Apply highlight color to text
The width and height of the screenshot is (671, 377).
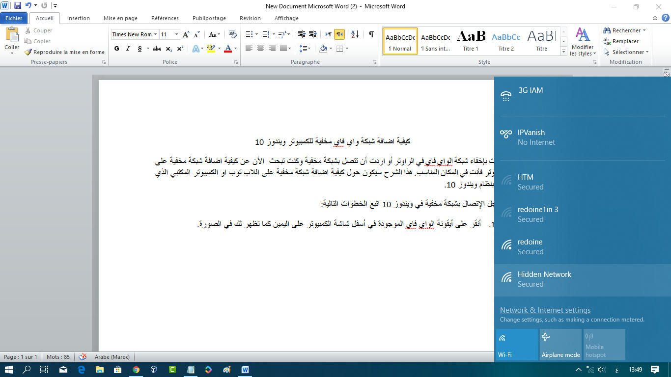click(x=211, y=49)
